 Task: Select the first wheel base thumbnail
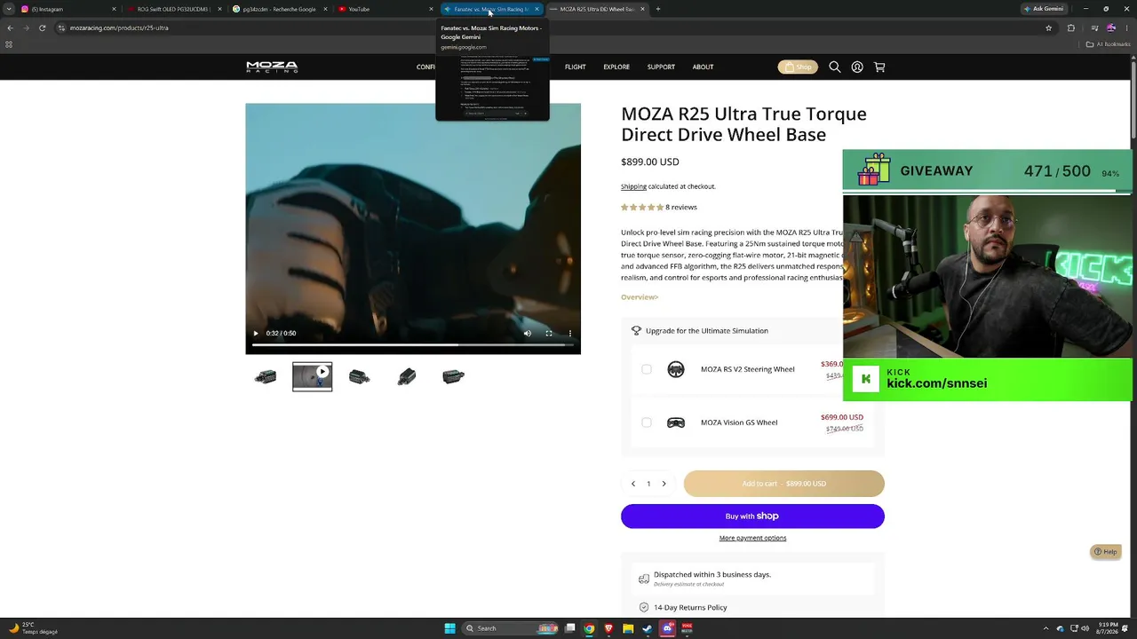click(x=265, y=377)
